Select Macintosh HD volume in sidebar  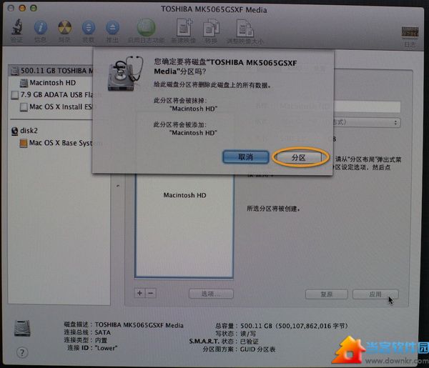coord(52,83)
